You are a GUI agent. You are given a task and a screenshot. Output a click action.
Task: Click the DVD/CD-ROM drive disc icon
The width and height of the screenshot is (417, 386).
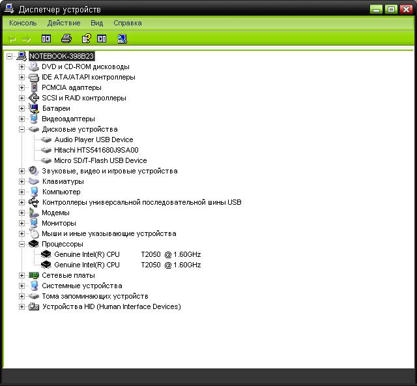point(34,67)
